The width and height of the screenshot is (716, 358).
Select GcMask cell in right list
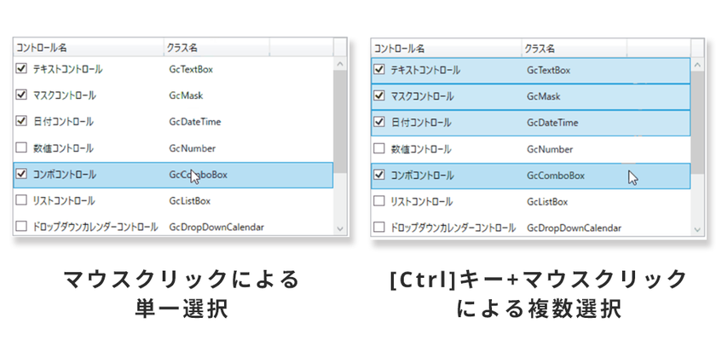(544, 96)
